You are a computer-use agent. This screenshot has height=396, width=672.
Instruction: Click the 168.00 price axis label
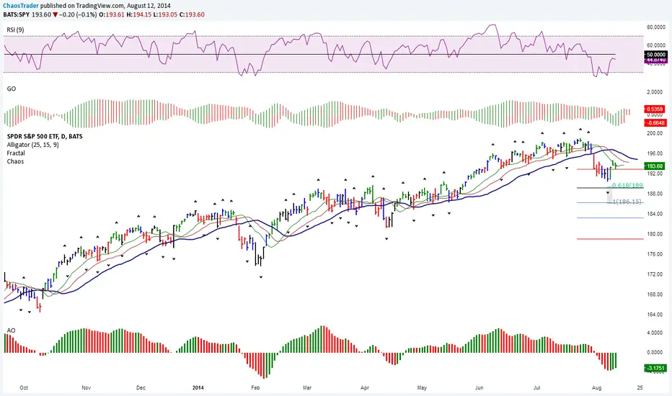click(655, 294)
